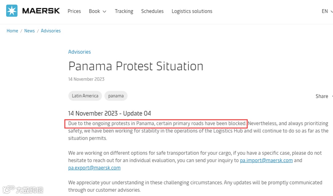The image size is (333, 196).
Task: Click the Maersk star logo icon
Action: click(x=12, y=11)
